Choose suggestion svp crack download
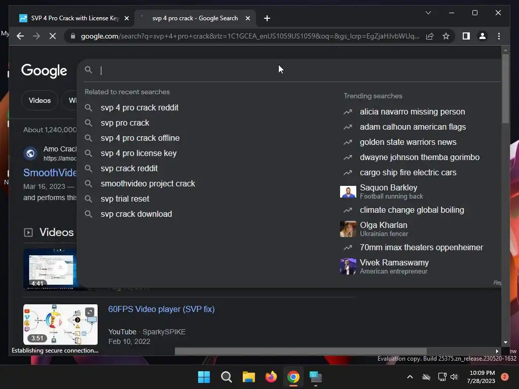The image size is (519, 389). [136, 214]
